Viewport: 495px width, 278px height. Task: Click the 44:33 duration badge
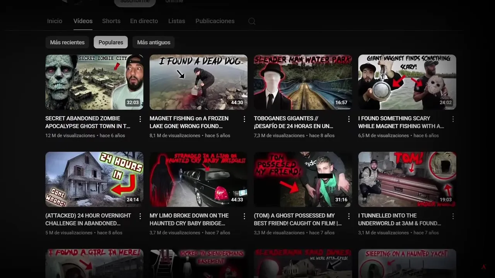[237, 200]
